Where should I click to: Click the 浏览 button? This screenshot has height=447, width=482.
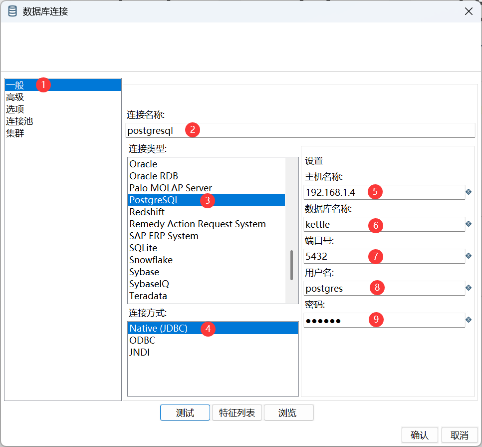pyautogui.click(x=288, y=413)
